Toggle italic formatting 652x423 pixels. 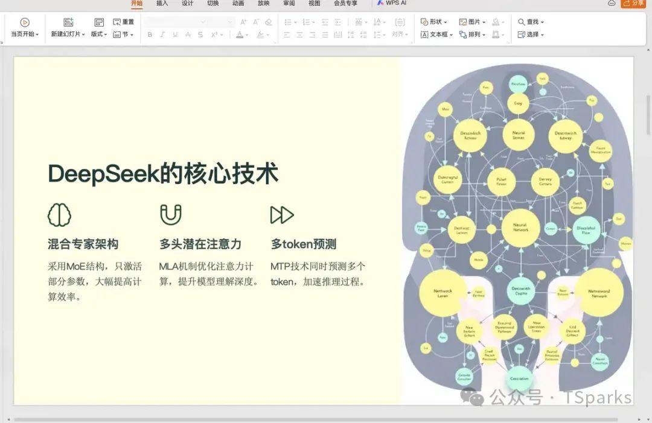tap(162, 34)
